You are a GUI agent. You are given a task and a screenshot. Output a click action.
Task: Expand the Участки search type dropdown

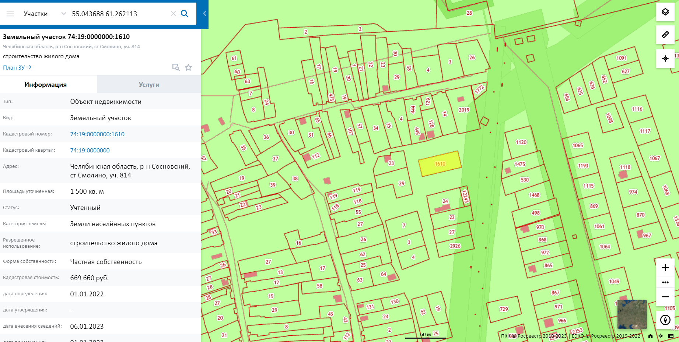tap(63, 14)
